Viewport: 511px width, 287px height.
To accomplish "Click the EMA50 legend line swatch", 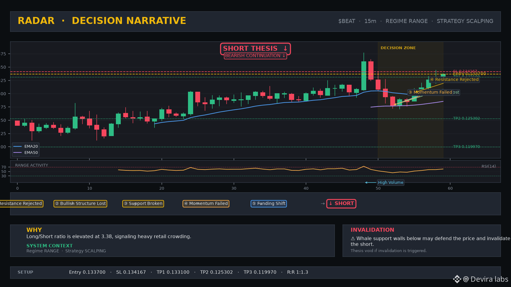I will tap(18, 152).
